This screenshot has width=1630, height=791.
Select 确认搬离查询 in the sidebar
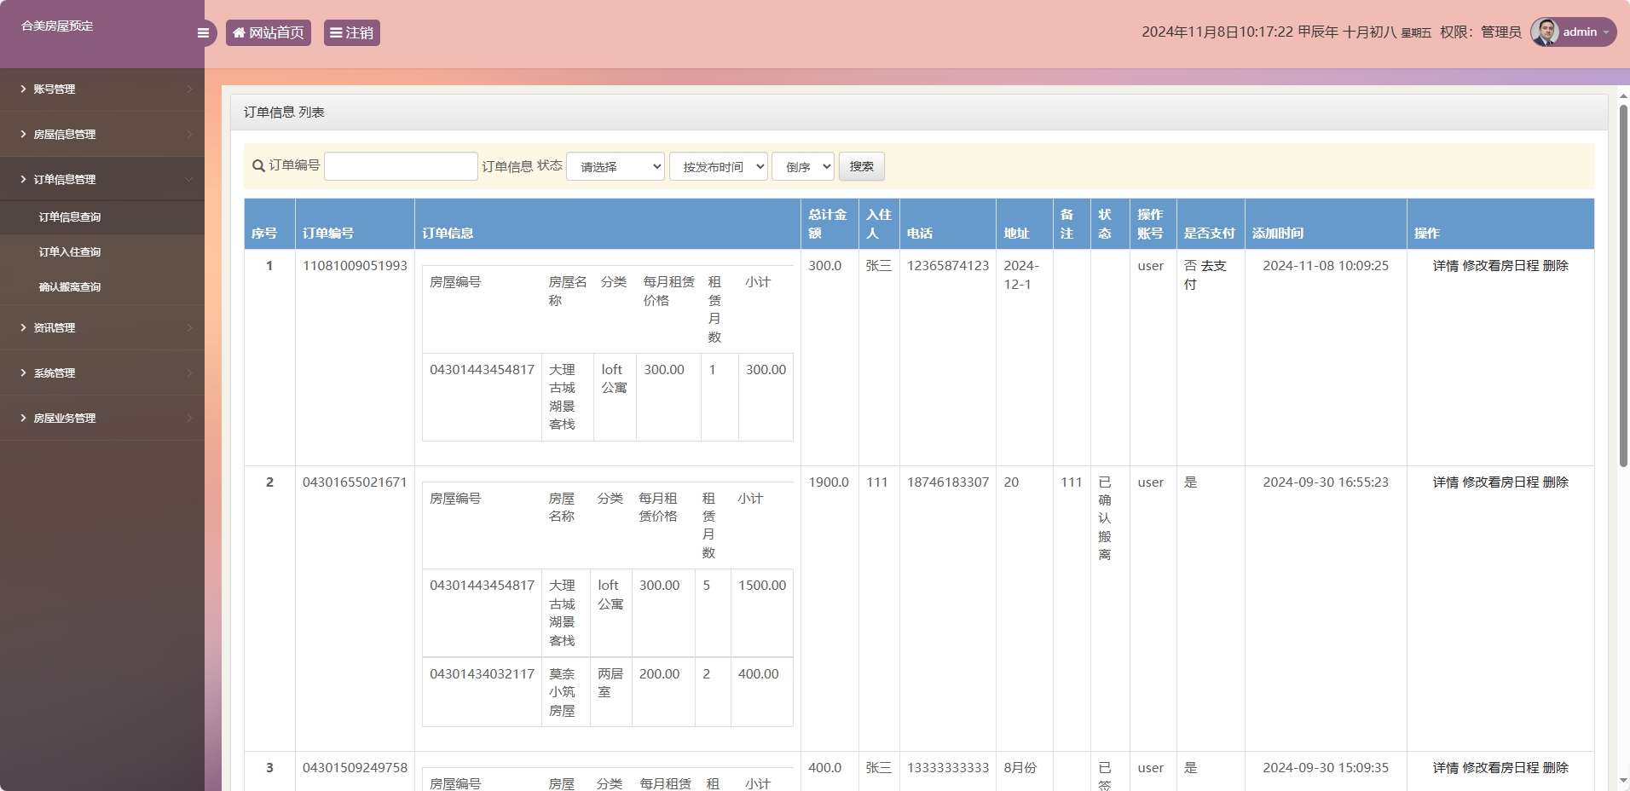[x=68, y=286]
